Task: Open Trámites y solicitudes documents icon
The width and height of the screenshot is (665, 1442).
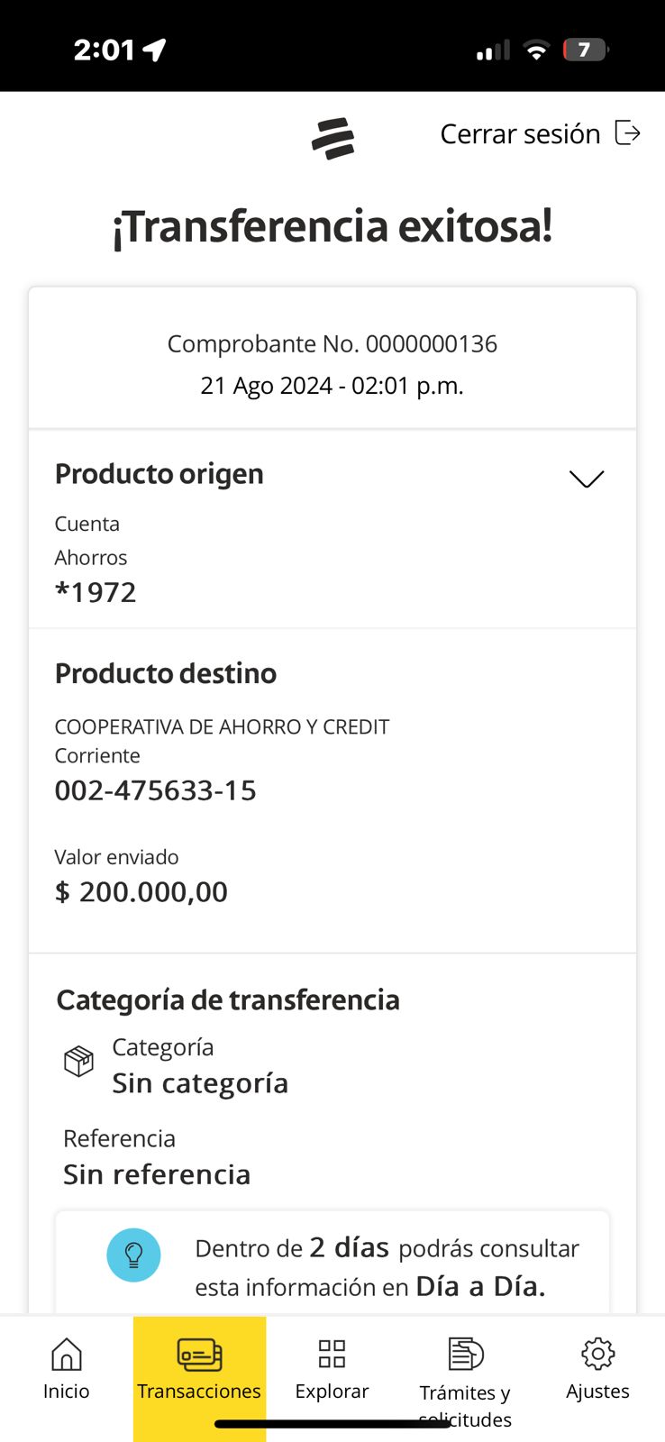Action: [x=465, y=1355]
